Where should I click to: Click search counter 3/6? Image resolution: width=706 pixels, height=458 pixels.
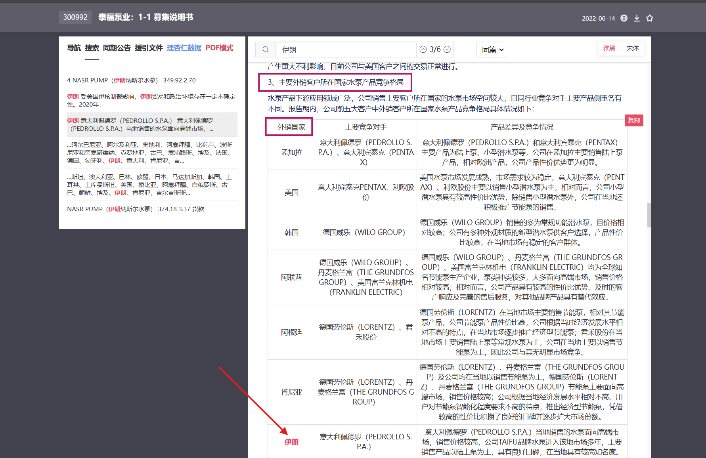435,50
